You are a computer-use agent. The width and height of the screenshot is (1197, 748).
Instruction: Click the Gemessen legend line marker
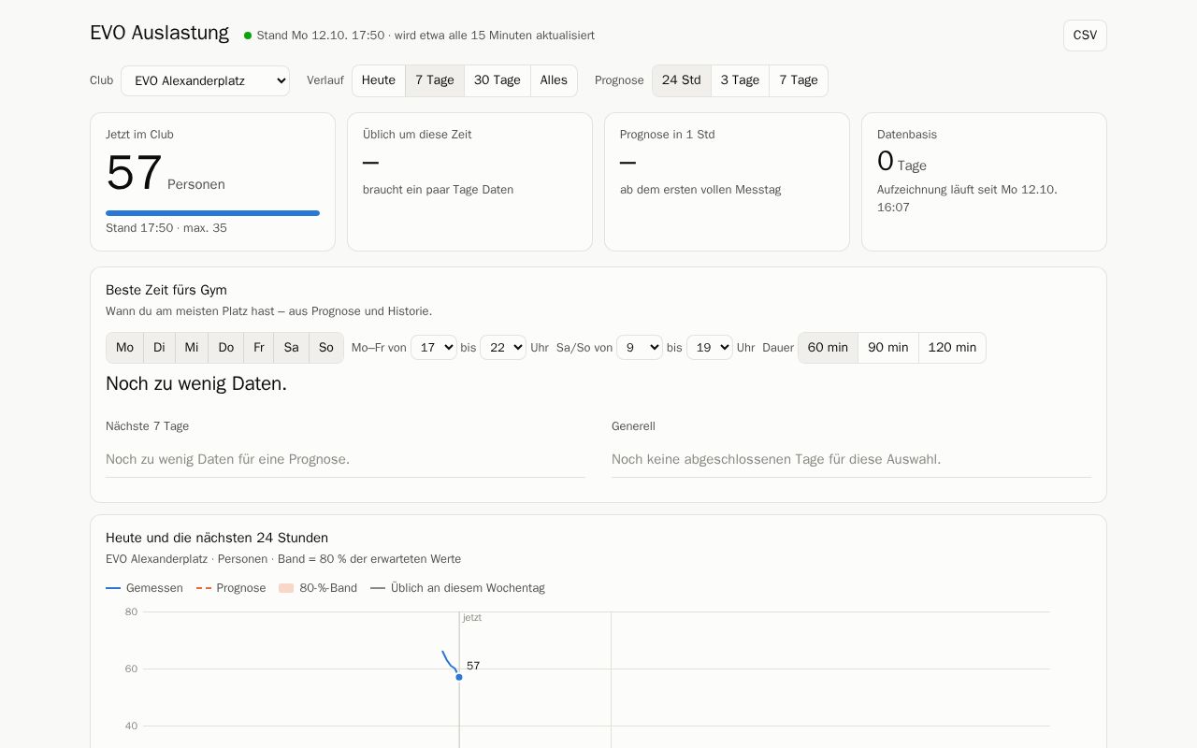[x=113, y=588]
